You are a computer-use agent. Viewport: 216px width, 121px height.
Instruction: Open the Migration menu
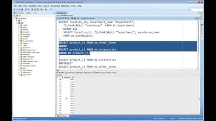click(x=65, y=6)
